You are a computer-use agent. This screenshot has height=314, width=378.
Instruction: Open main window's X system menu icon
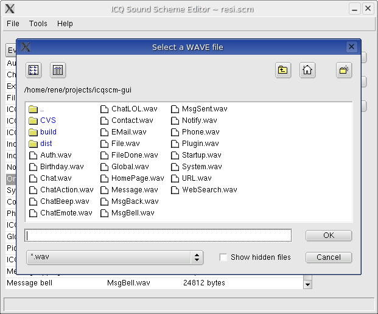point(10,9)
